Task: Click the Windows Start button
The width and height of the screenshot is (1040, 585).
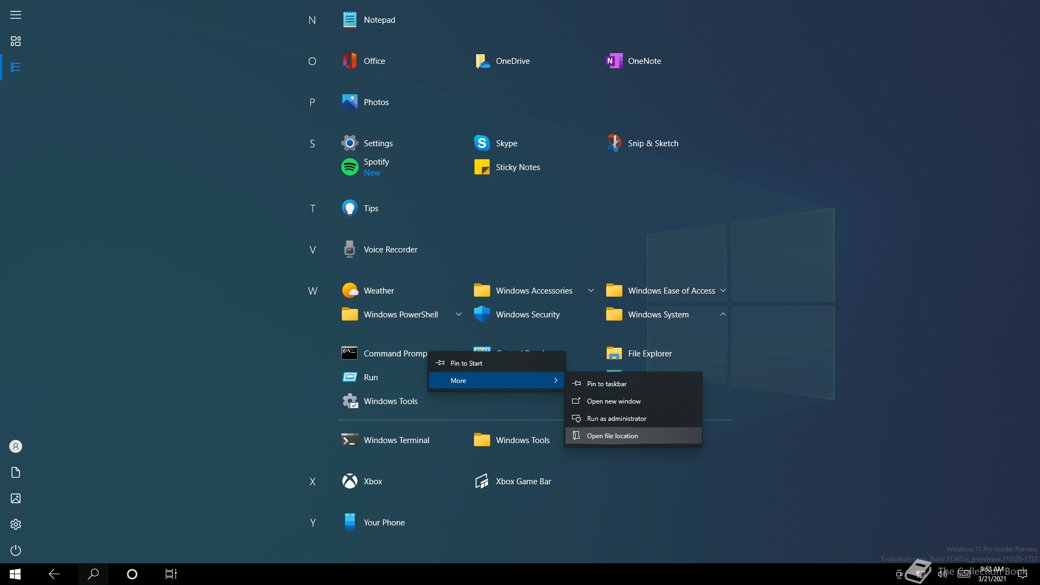Action: pyautogui.click(x=15, y=574)
